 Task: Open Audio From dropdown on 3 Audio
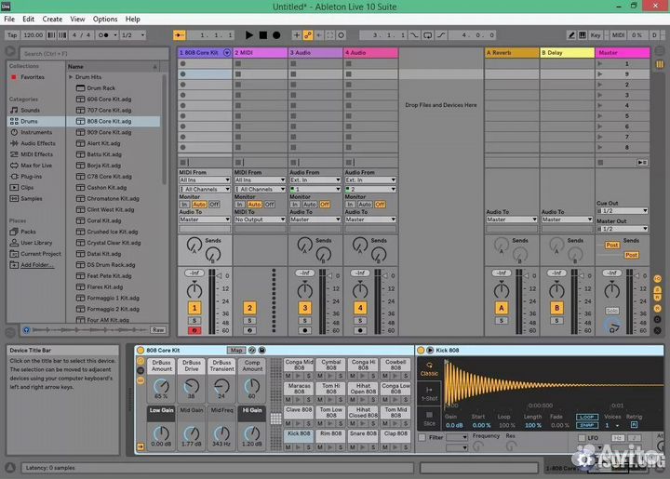pos(315,180)
